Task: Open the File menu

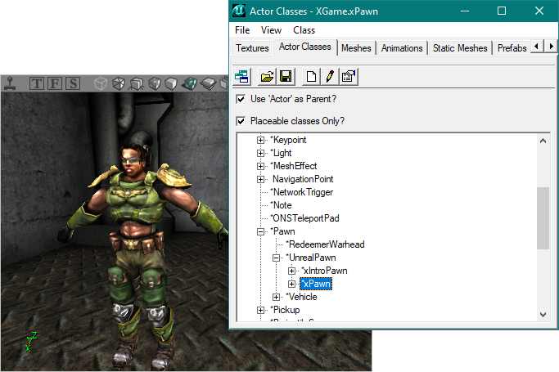Action: 242,30
